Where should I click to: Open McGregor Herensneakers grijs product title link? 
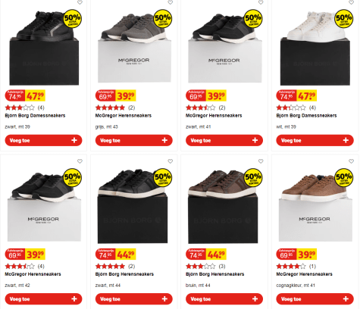click(x=124, y=116)
